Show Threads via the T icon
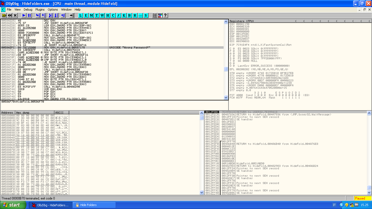This screenshot has width=372, height=209. click(x=97, y=16)
